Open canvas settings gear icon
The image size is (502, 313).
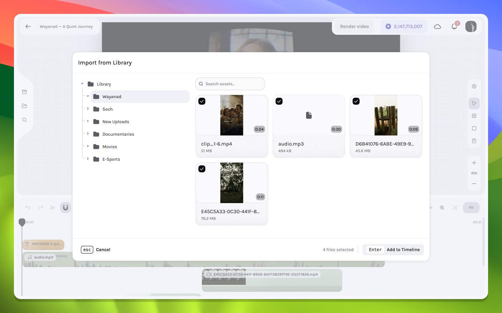tap(474, 86)
